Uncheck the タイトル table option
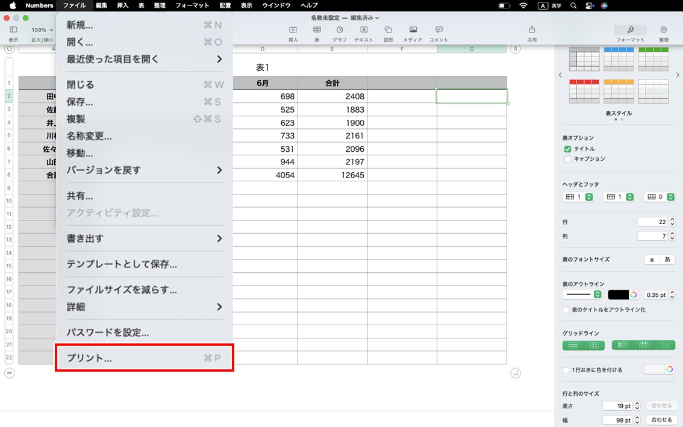683x427 pixels. 567,148
